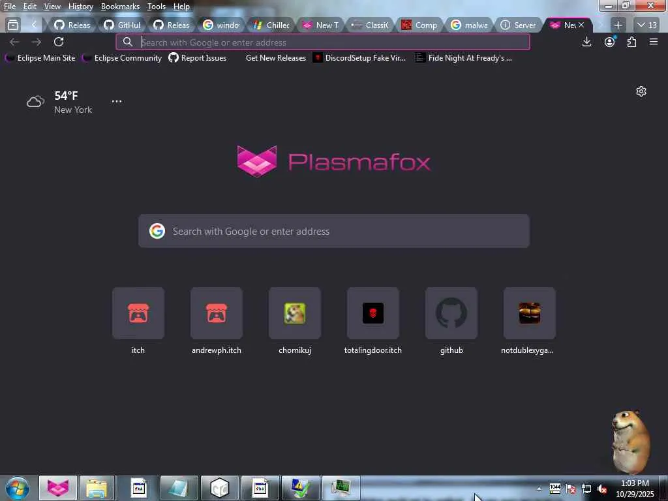Open Report Issues bookmark

(x=198, y=58)
